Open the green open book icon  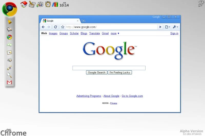click(9, 45)
